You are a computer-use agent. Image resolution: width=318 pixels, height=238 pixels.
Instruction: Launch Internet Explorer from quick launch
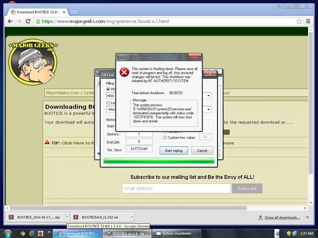[x=32, y=233]
